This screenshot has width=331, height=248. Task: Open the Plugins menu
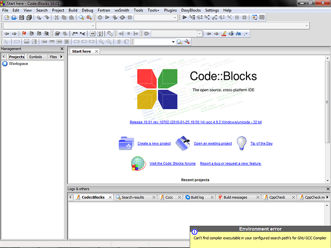170,10
